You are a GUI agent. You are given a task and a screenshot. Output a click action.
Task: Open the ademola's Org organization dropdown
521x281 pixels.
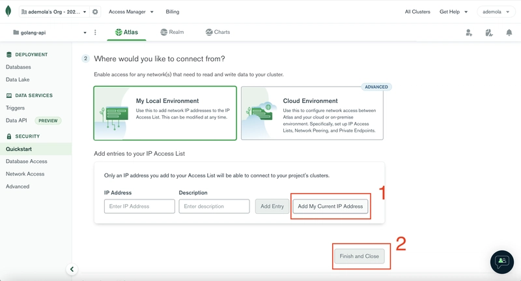pos(54,12)
